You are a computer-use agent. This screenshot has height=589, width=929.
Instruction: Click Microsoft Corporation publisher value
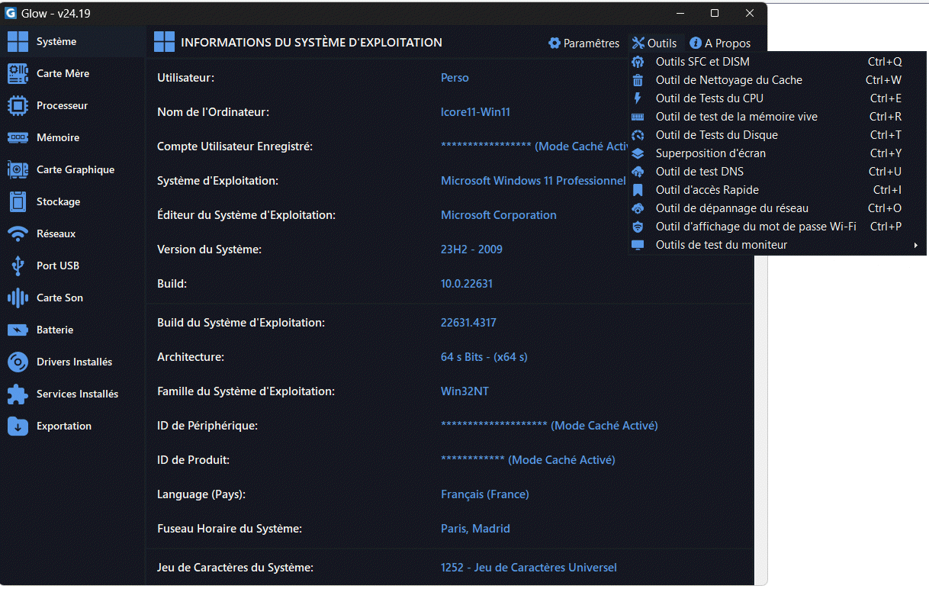tap(499, 215)
